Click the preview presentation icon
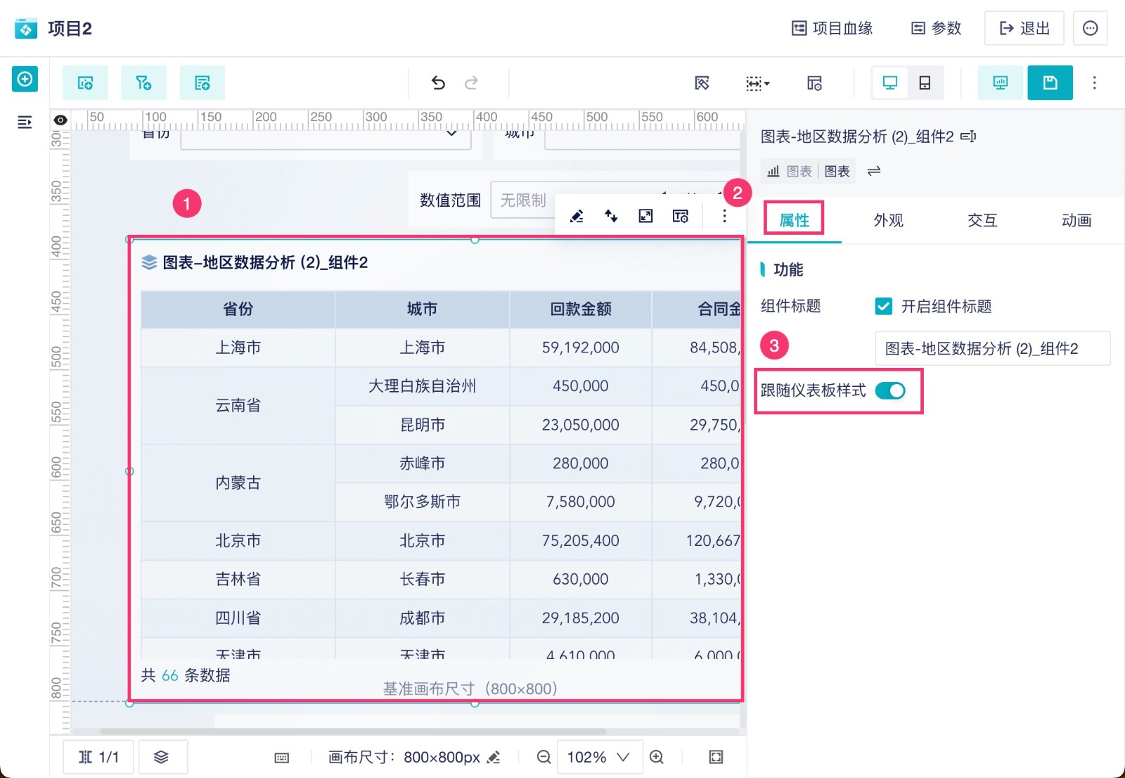1125x778 pixels. click(1000, 83)
